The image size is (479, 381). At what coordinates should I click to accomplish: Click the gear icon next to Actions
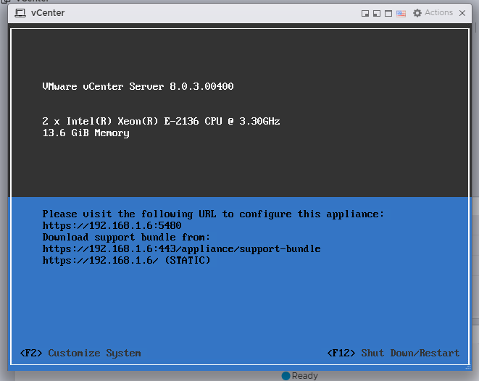417,13
